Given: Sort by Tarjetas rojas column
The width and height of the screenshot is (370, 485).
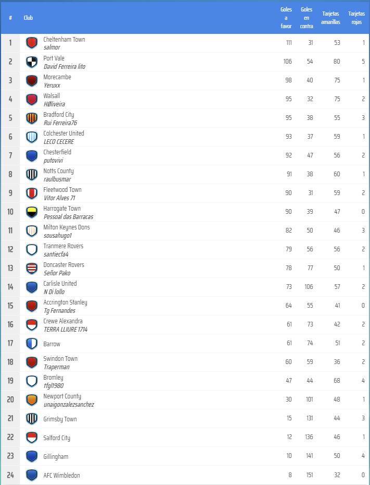Looking at the screenshot, I should (356, 18).
